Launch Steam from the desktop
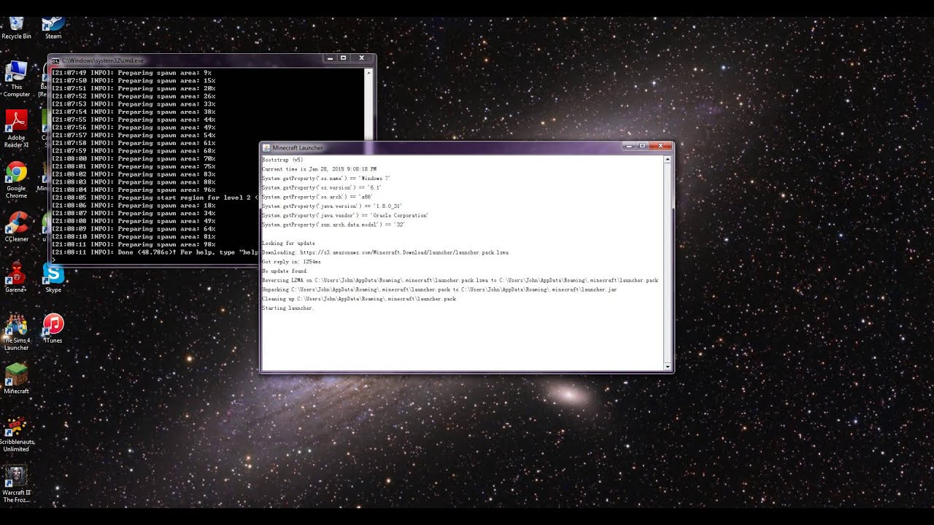The height and width of the screenshot is (525, 934). coord(53,28)
